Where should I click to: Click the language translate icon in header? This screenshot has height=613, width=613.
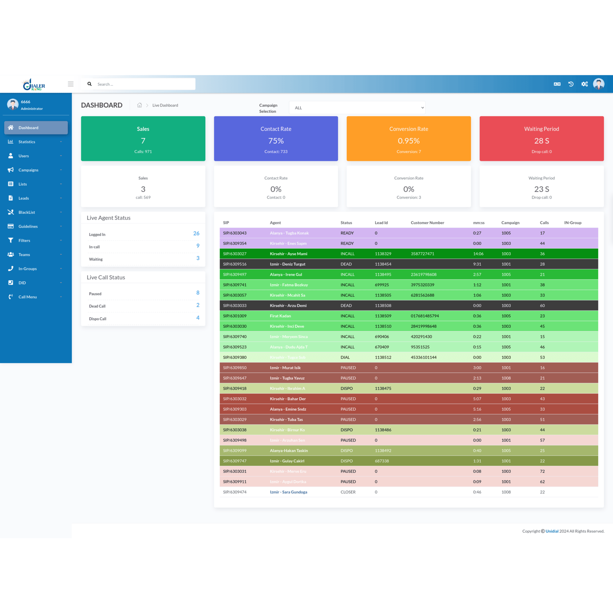pos(557,84)
